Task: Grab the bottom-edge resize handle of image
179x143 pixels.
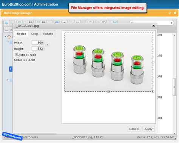Action: pyautogui.click(x=109, y=92)
